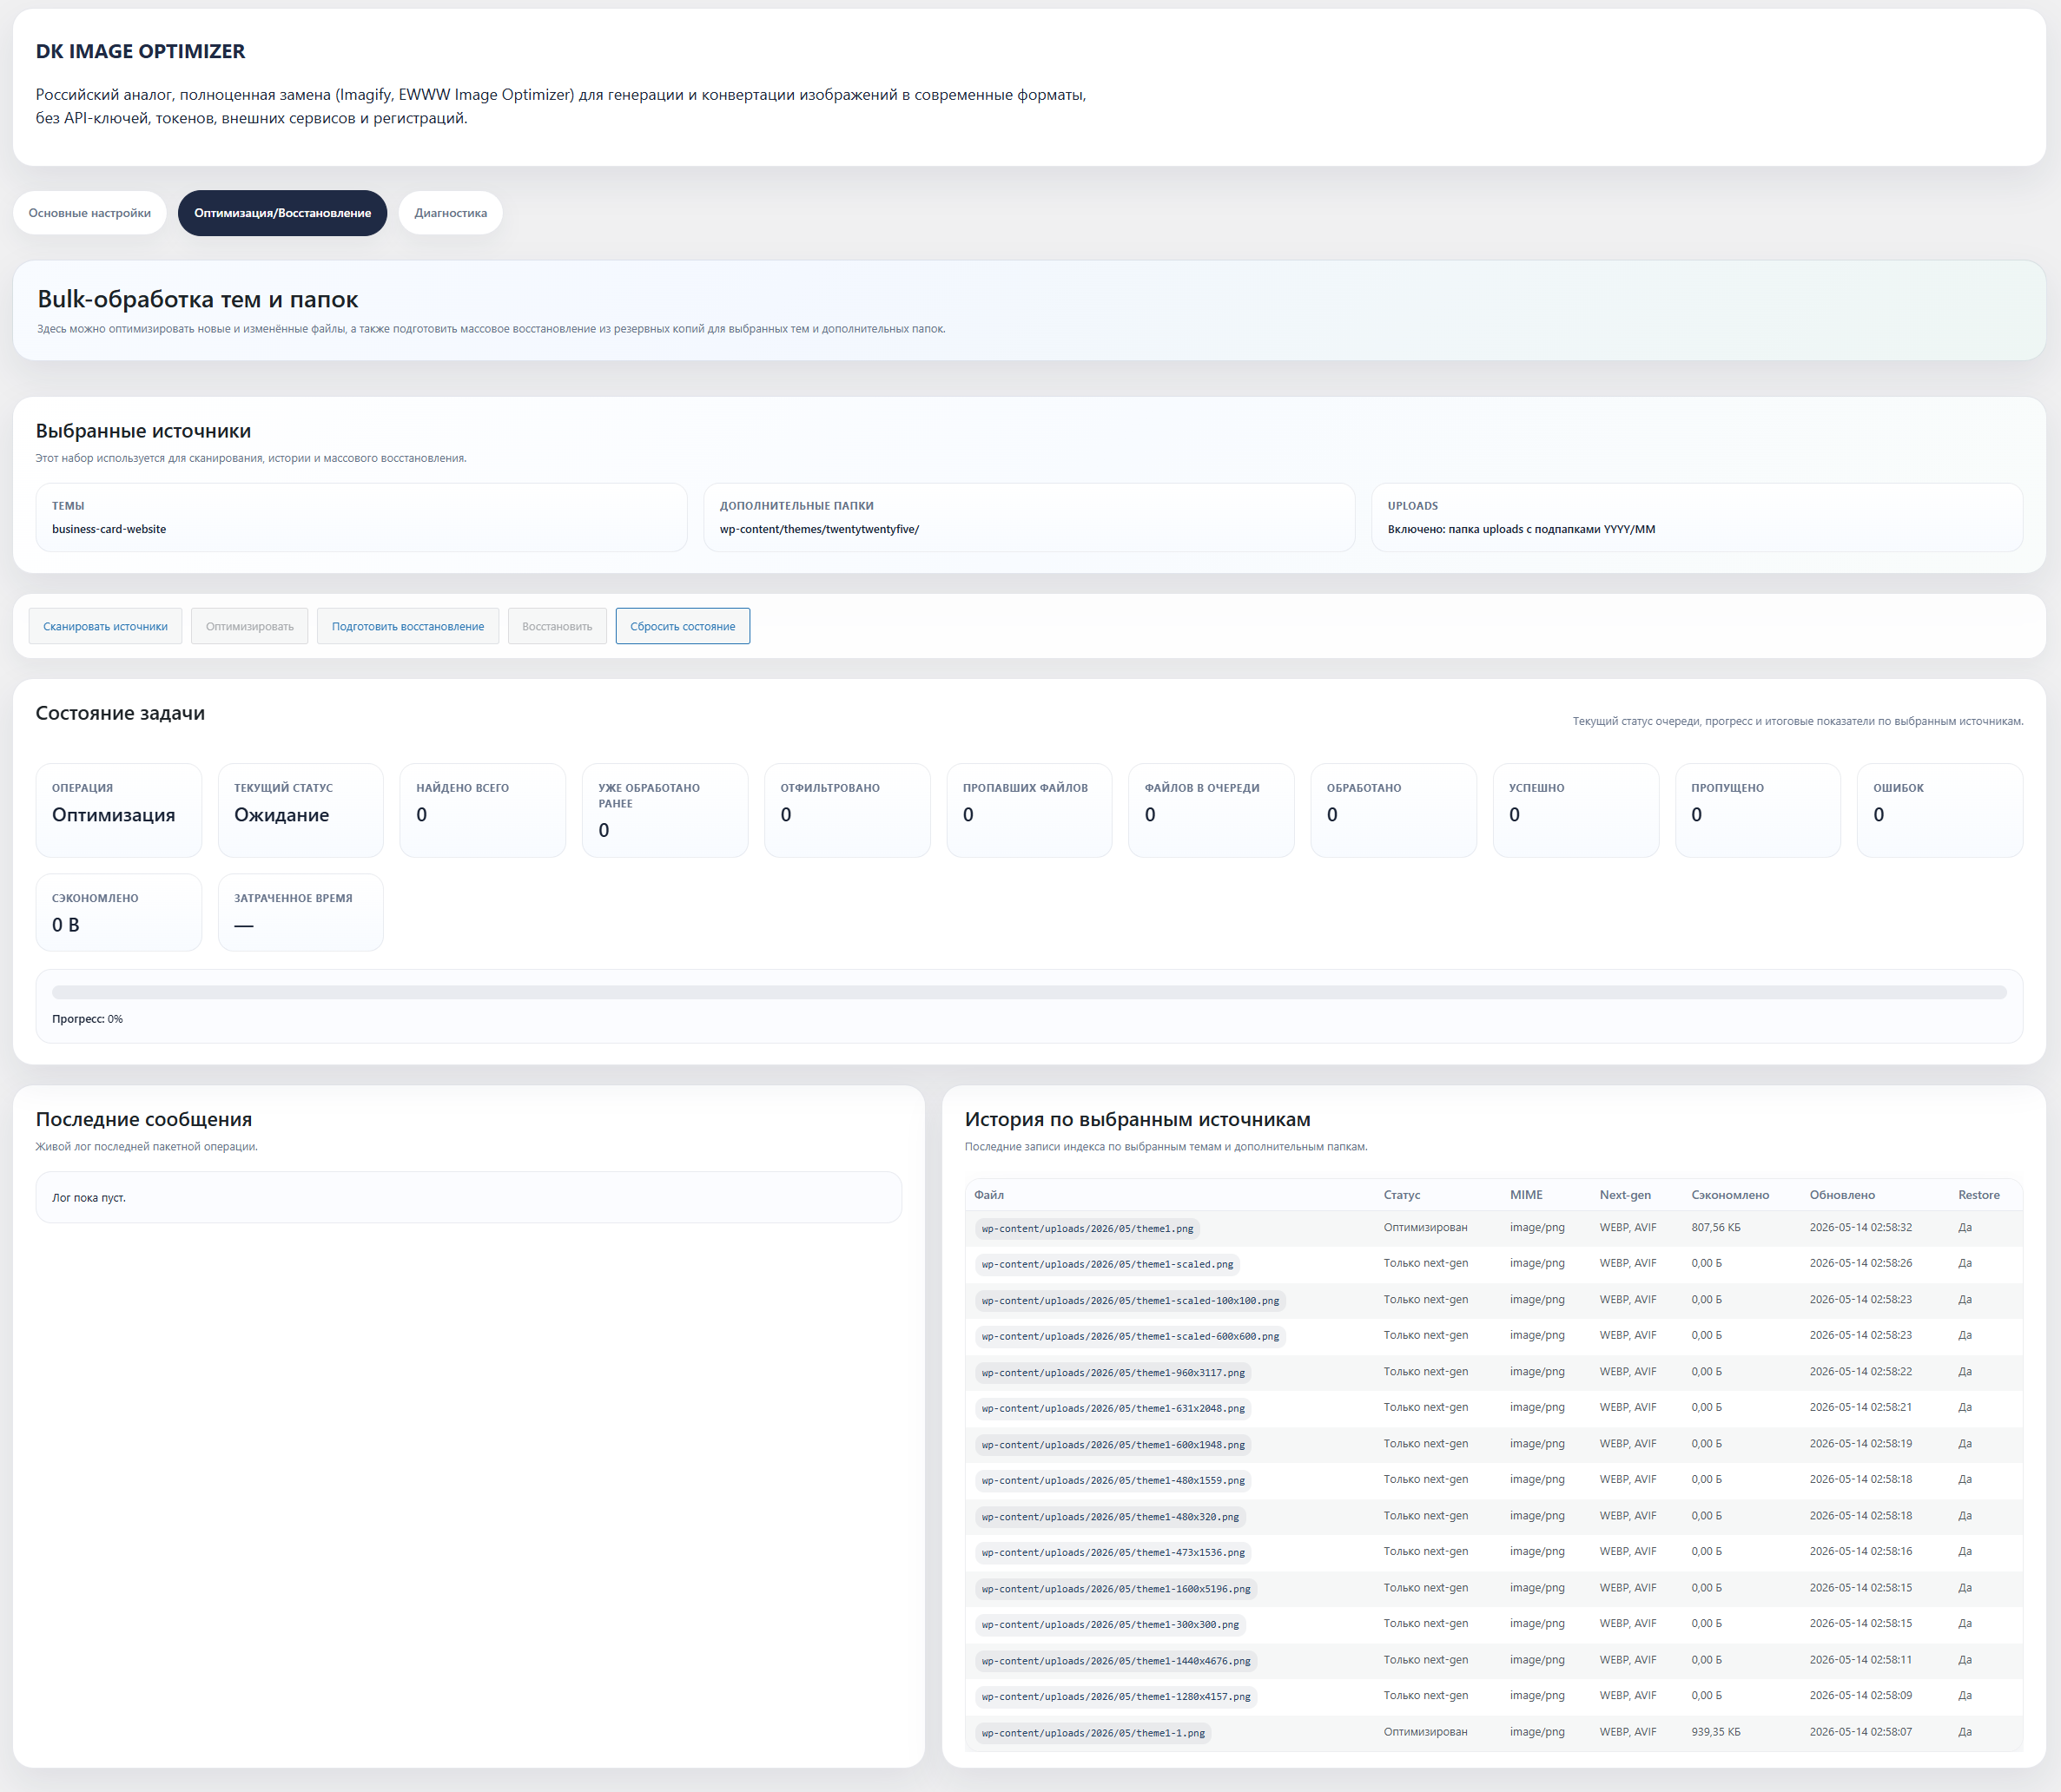Select file theme1-scaled-600x600.png
The height and width of the screenshot is (1792, 2061).
(1131, 1336)
